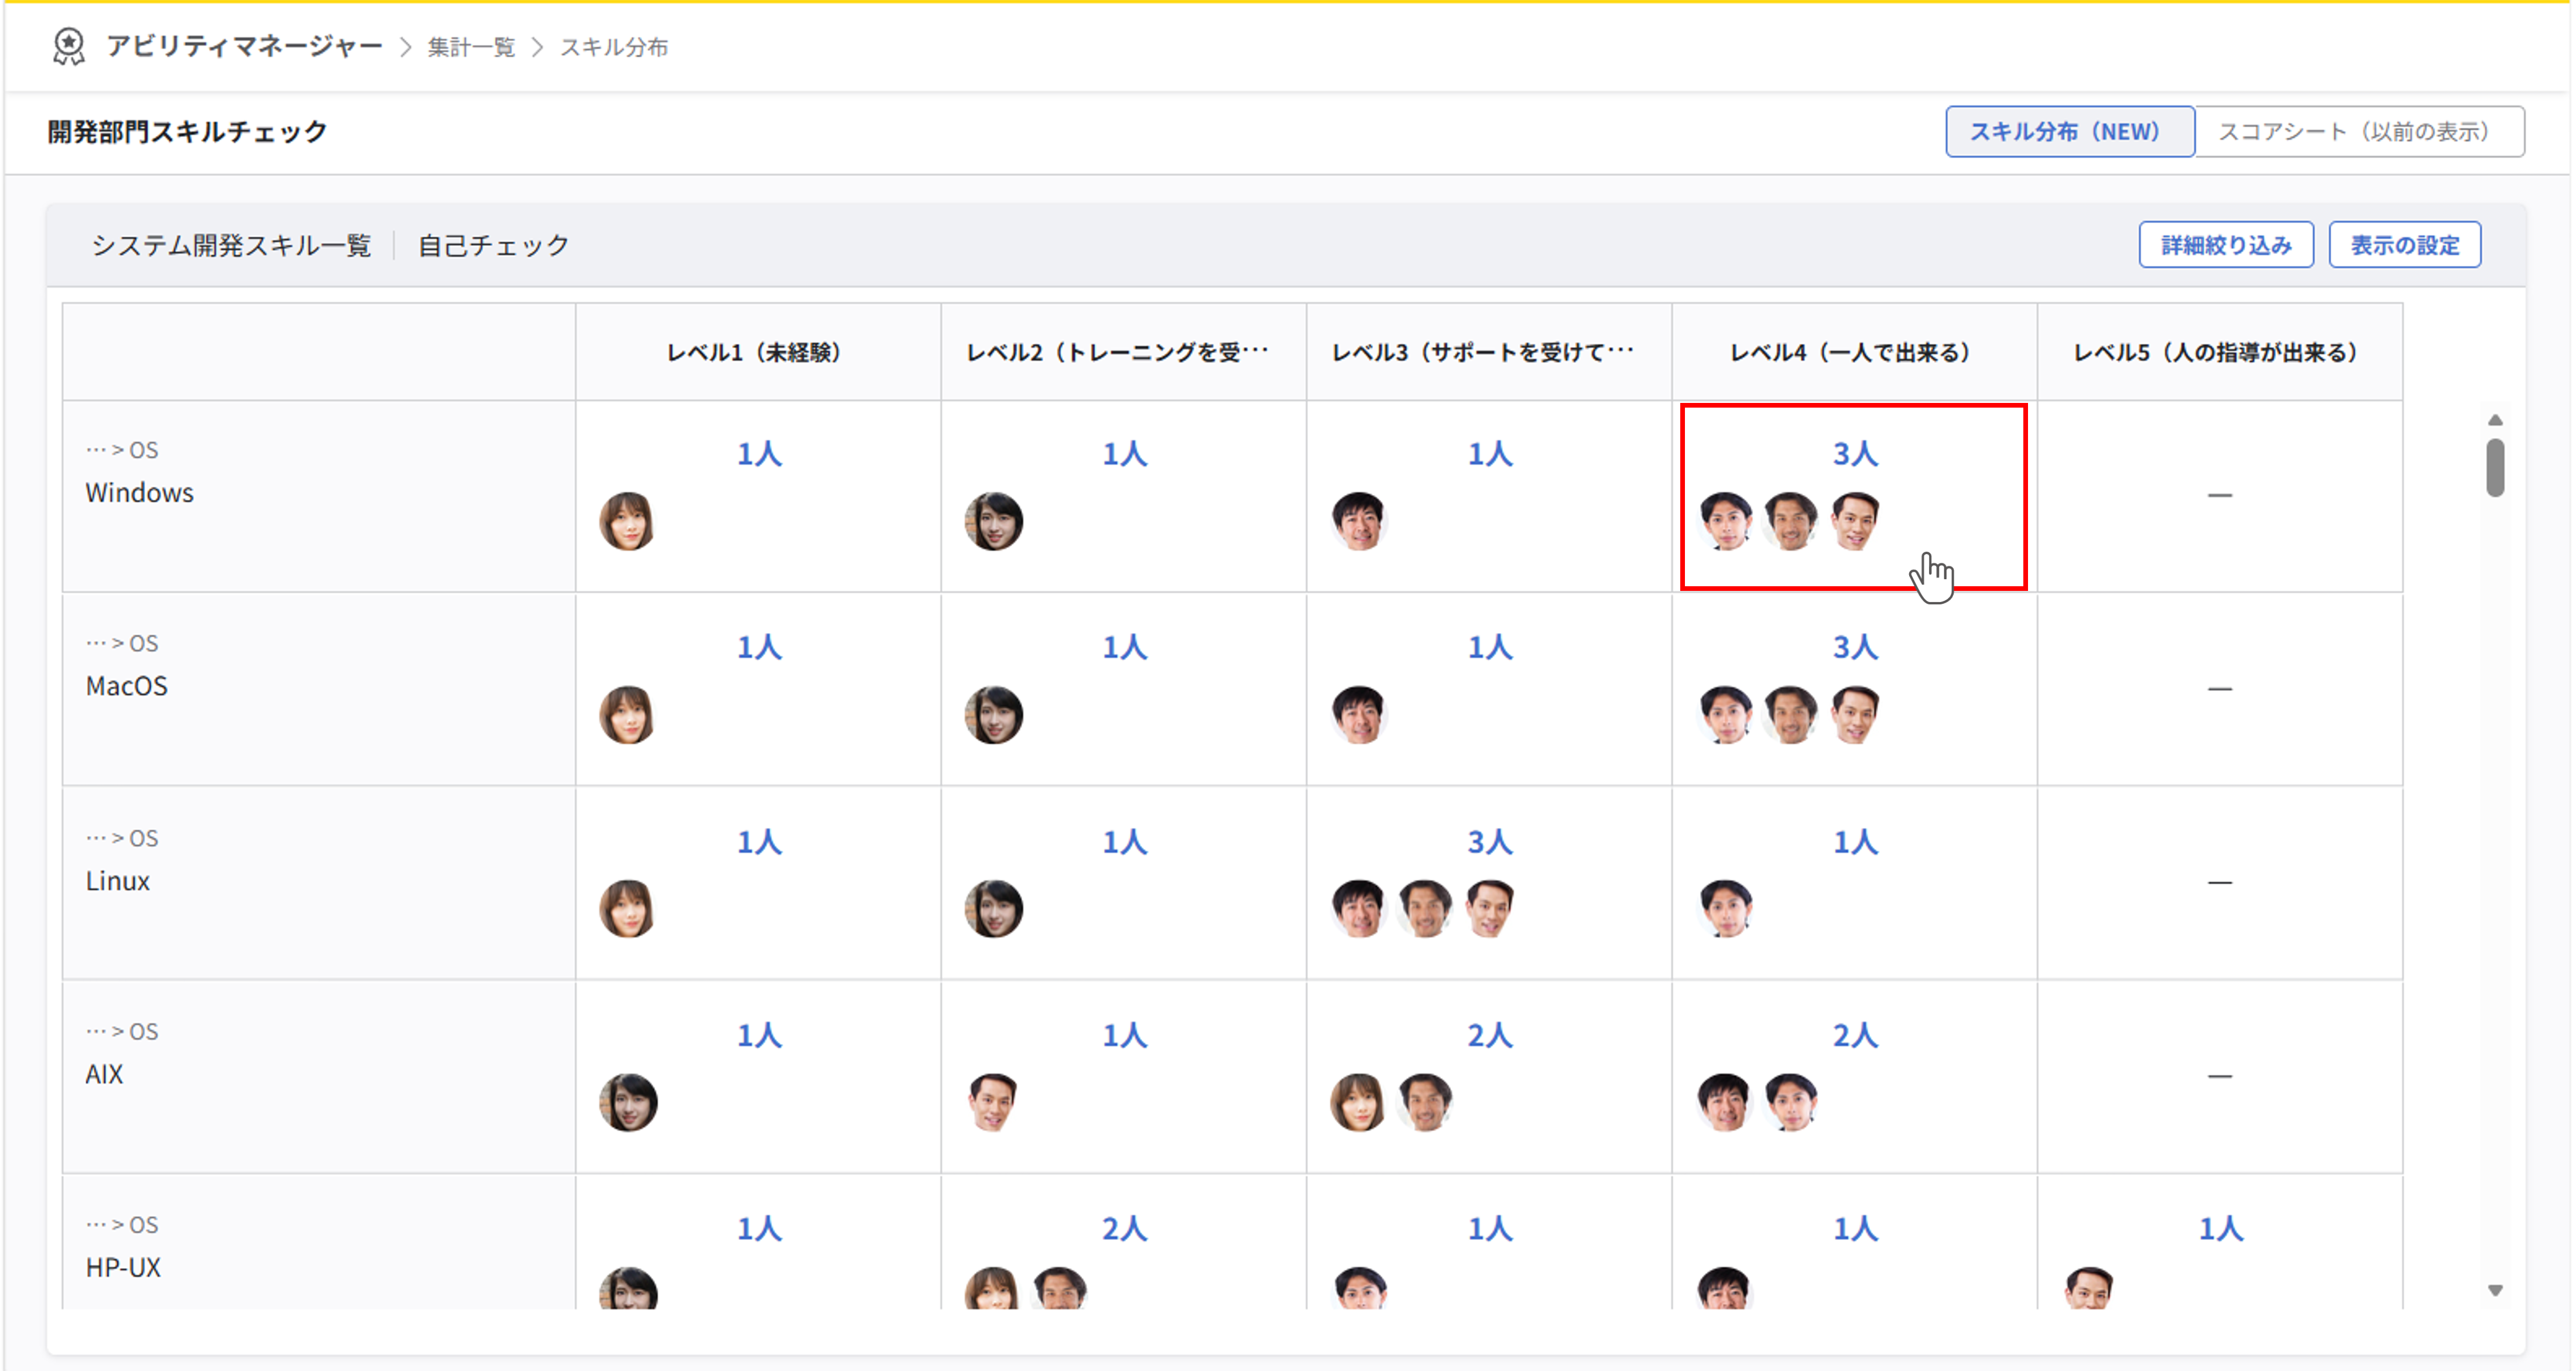Click first avatar in MacOS level 4
The width and height of the screenshot is (2576, 1371).
point(1726,715)
